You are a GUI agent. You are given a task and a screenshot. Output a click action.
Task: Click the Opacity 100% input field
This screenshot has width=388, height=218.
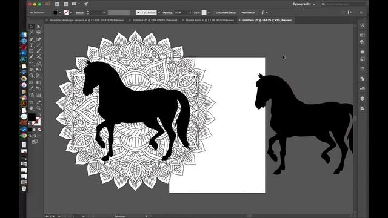pos(181,12)
